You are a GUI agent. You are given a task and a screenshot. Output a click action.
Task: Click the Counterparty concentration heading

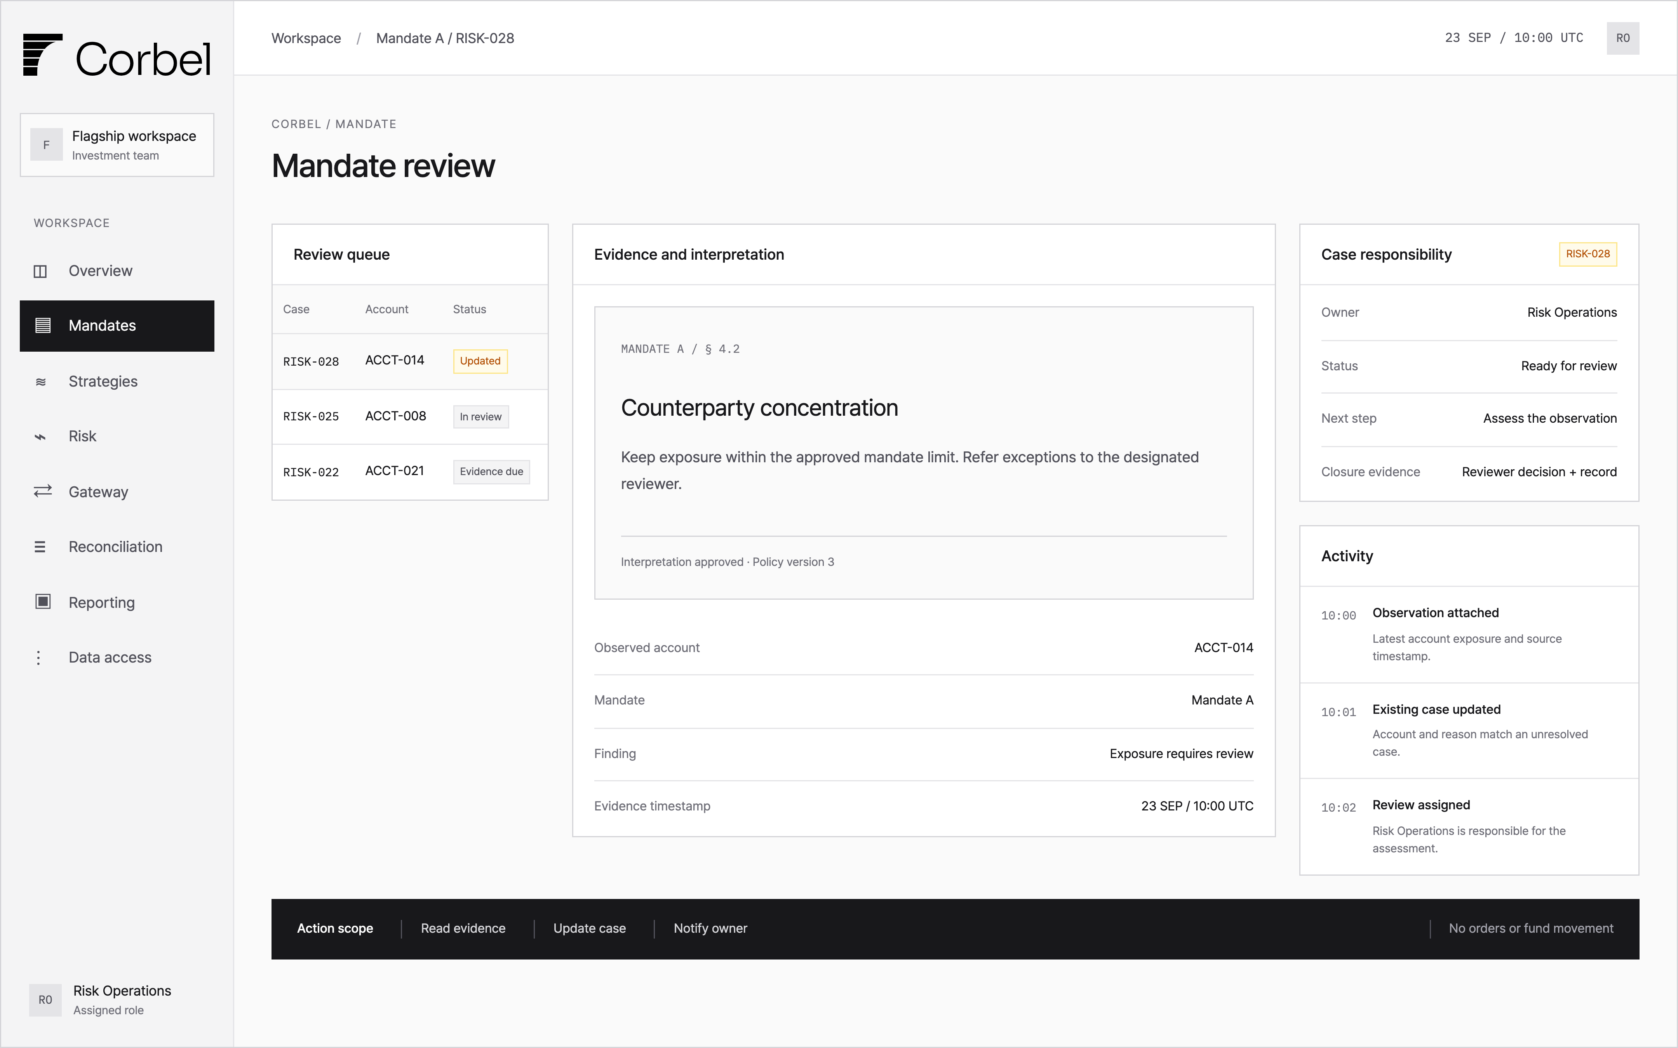tap(759, 408)
